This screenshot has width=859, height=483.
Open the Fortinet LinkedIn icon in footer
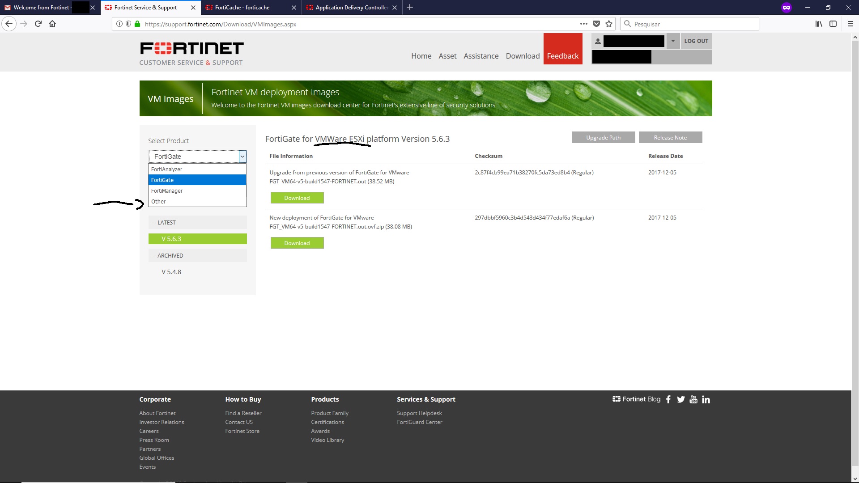click(x=706, y=399)
